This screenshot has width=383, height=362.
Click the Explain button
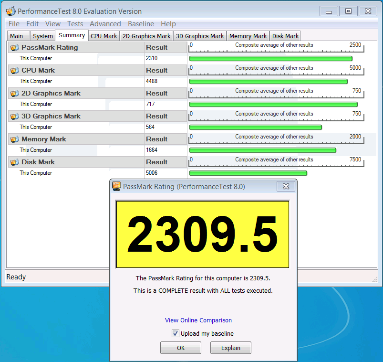[231, 348]
